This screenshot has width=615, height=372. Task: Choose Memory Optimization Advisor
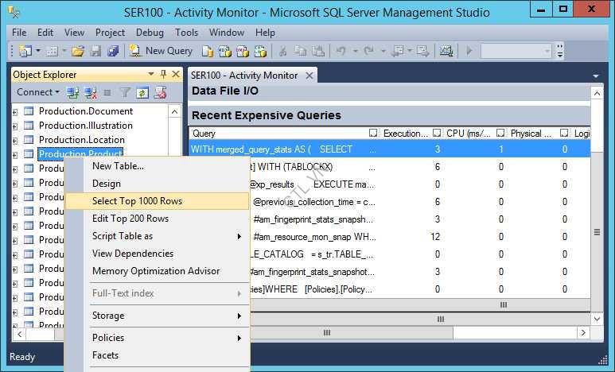157,271
